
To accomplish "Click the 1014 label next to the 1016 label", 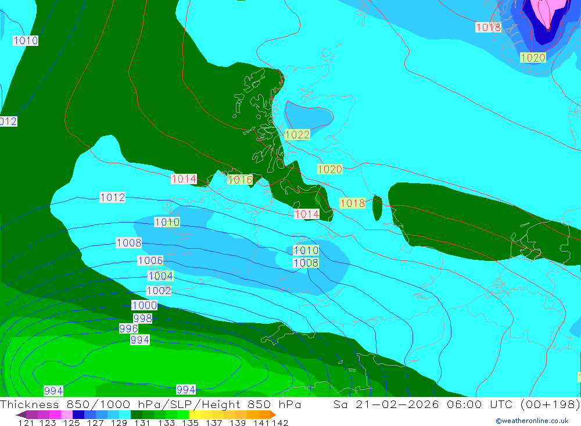I will [184, 179].
